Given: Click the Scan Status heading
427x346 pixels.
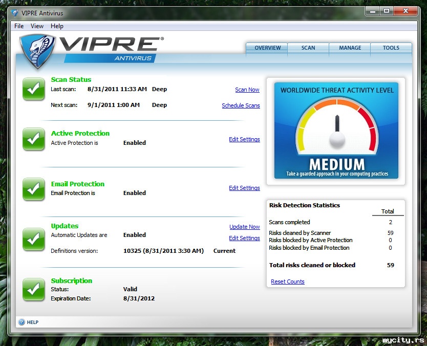Looking at the screenshot, I should 71,79.
